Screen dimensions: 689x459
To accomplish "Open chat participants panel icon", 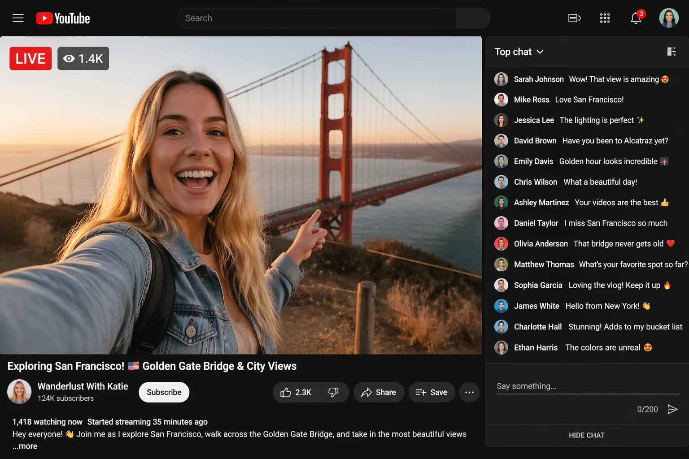I will pos(672,52).
